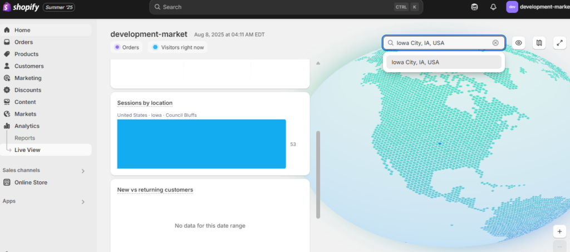Open the Sidekick assistant icon
570x252 pixels.
[x=474, y=7]
